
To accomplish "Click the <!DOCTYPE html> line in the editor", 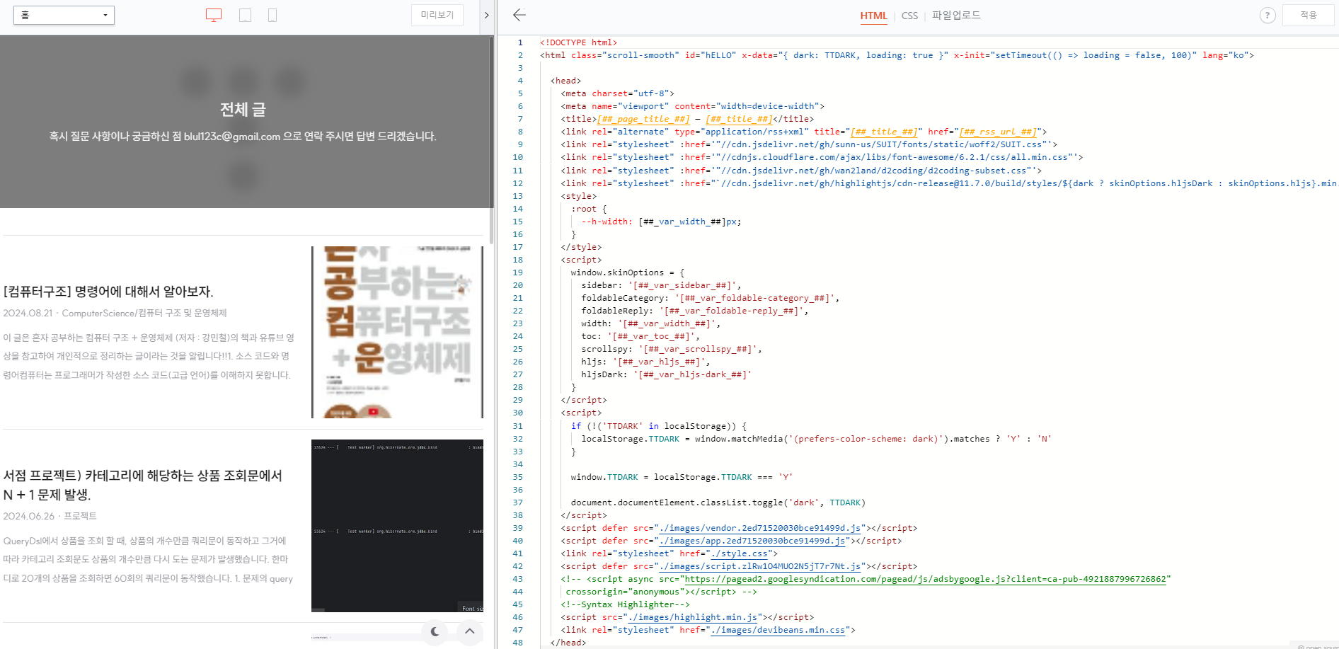I will click(x=578, y=42).
